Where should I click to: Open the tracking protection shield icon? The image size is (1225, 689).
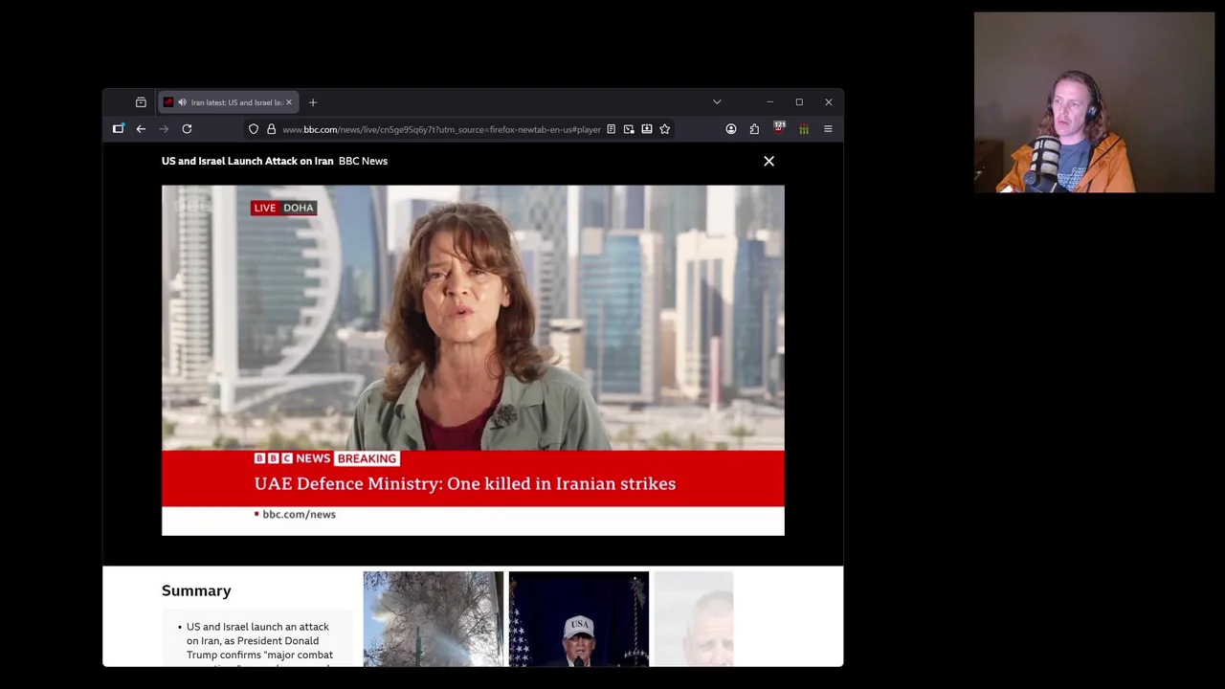coord(254,129)
